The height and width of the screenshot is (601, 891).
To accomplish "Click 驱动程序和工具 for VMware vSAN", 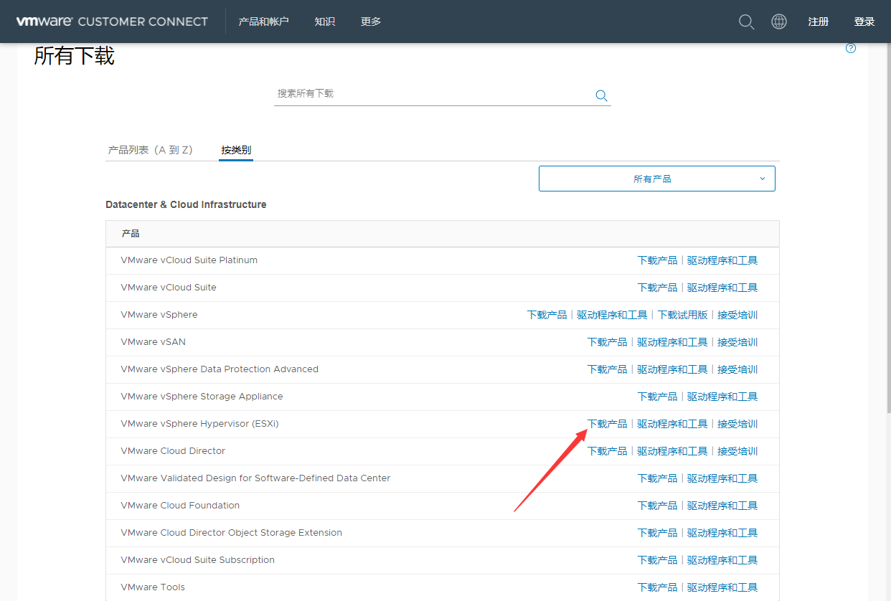I will pos(672,342).
